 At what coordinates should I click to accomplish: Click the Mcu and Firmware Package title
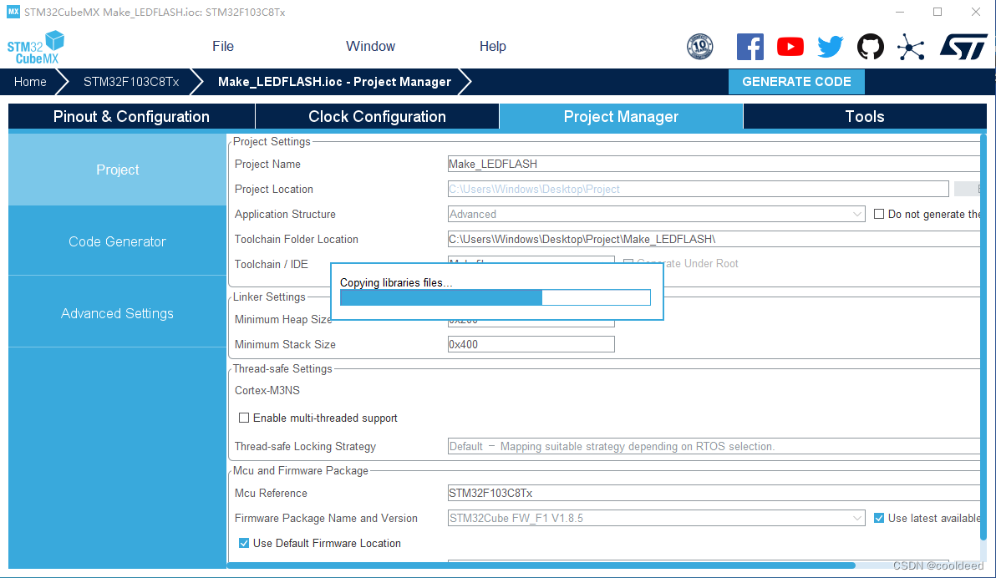click(x=301, y=470)
